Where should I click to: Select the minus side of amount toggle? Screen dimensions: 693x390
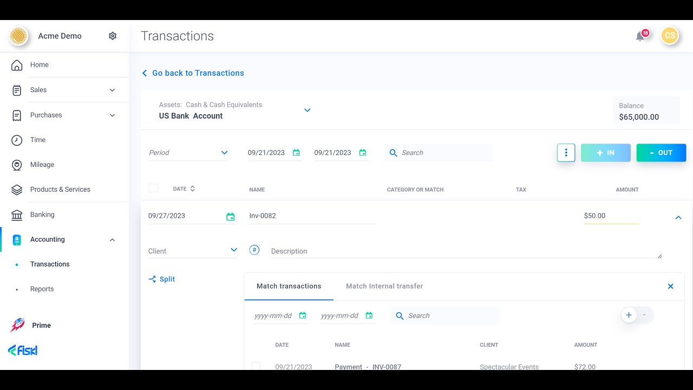coord(644,315)
